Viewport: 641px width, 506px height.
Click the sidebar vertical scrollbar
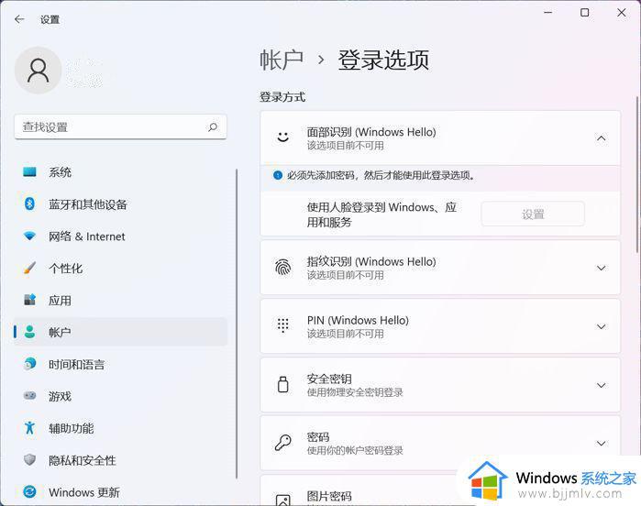click(x=237, y=324)
